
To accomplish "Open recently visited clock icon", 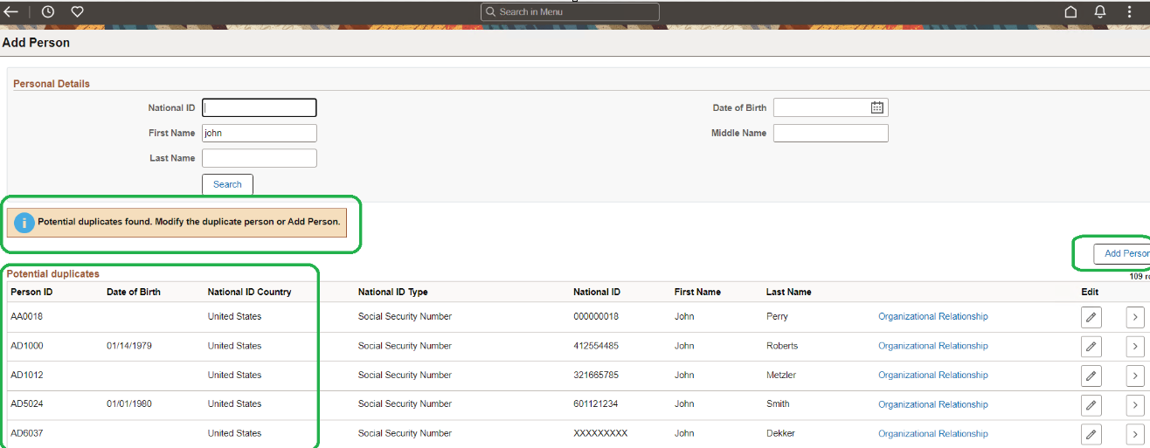I will (x=48, y=12).
